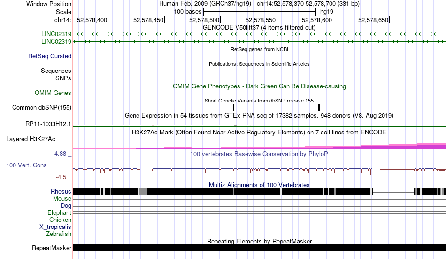Click the 4.88 PhyloP upper limit value
Viewport: 446px width, 259px height.
point(60,154)
